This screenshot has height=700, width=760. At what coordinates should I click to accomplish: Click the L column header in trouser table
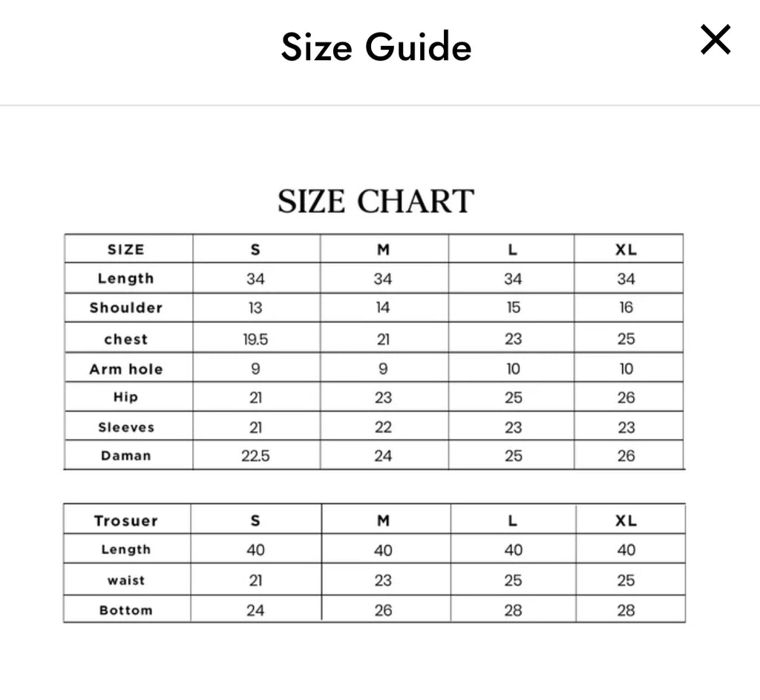[x=513, y=521]
